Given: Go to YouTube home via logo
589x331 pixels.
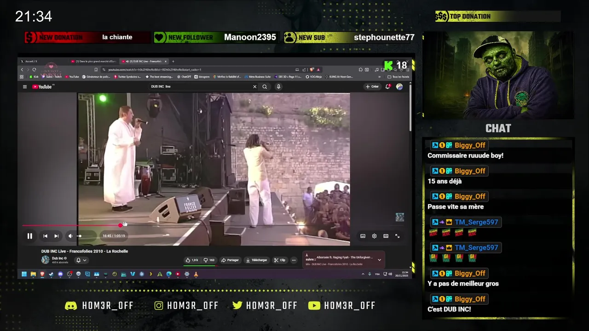Looking at the screenshot, I should click(x=43, y=86).
